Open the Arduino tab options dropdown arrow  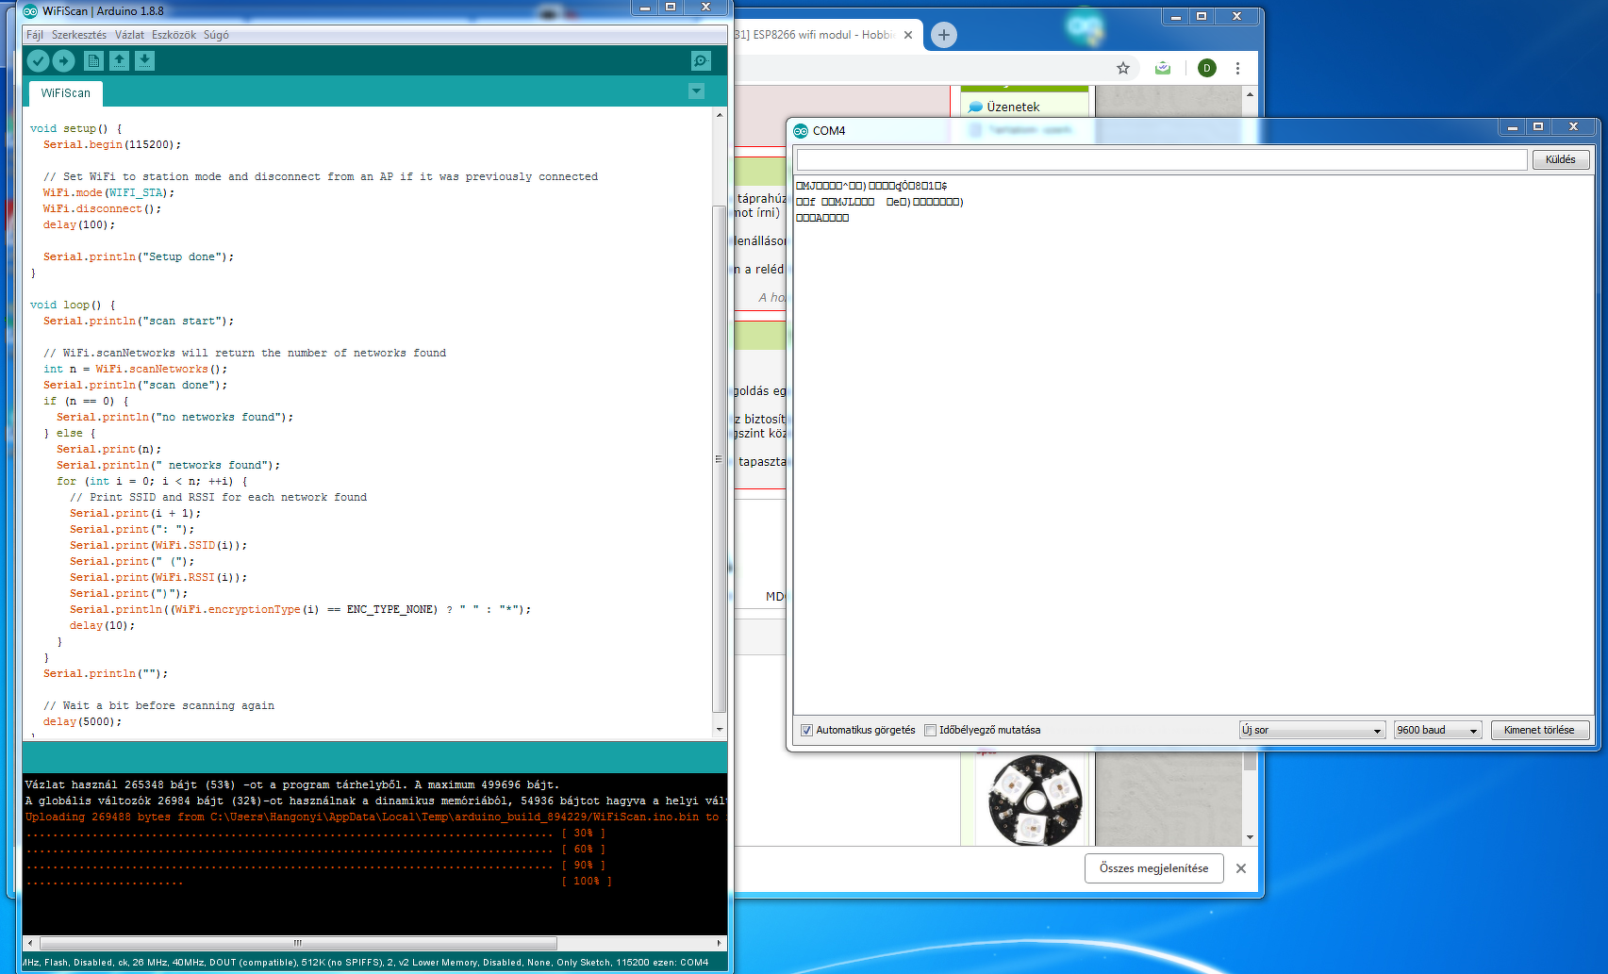pyautogui.click(x=696, y=91)
